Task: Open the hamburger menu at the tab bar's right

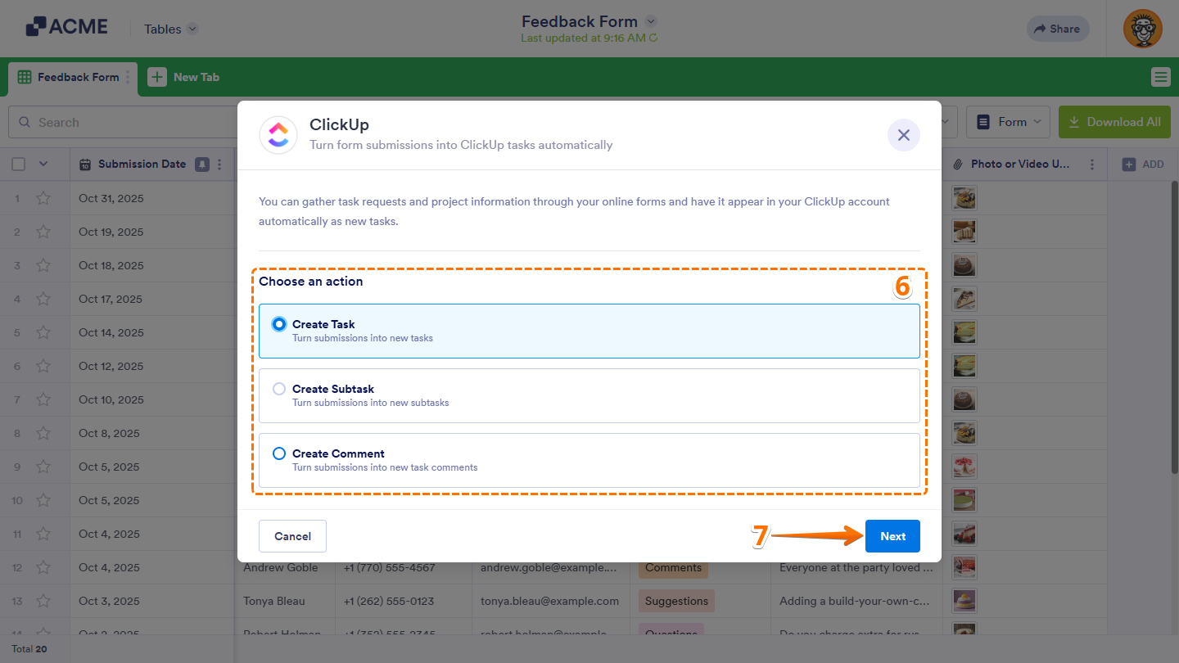Action: click(1160, 76)
